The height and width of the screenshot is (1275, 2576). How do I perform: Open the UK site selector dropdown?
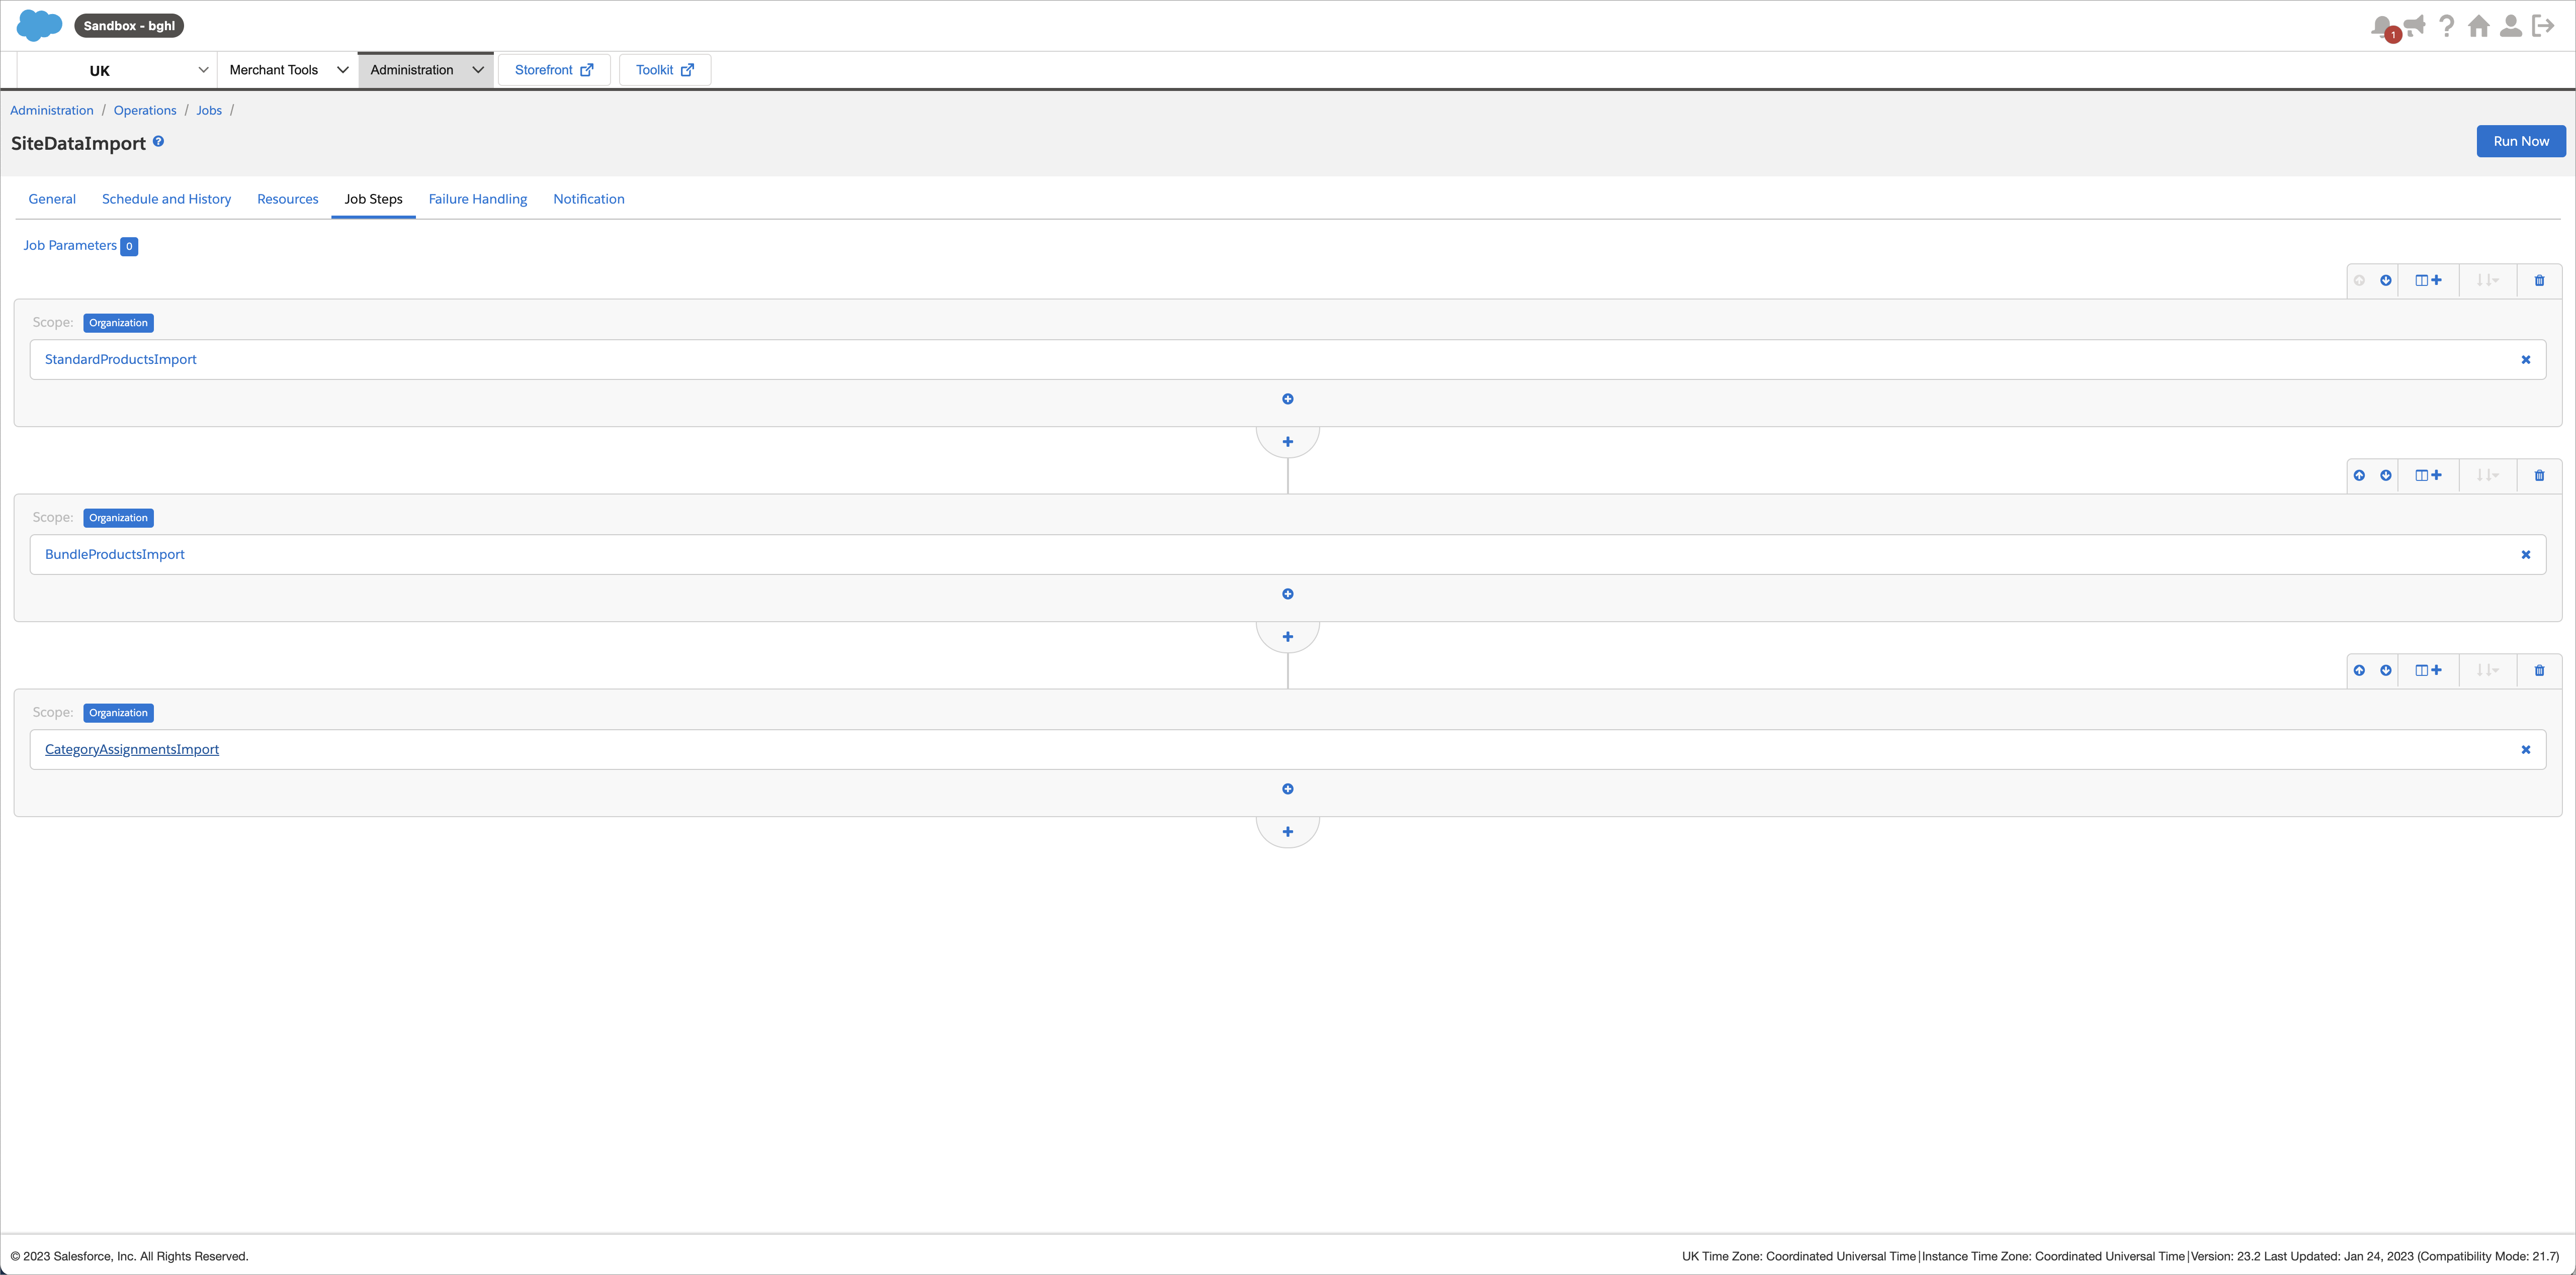117,70
